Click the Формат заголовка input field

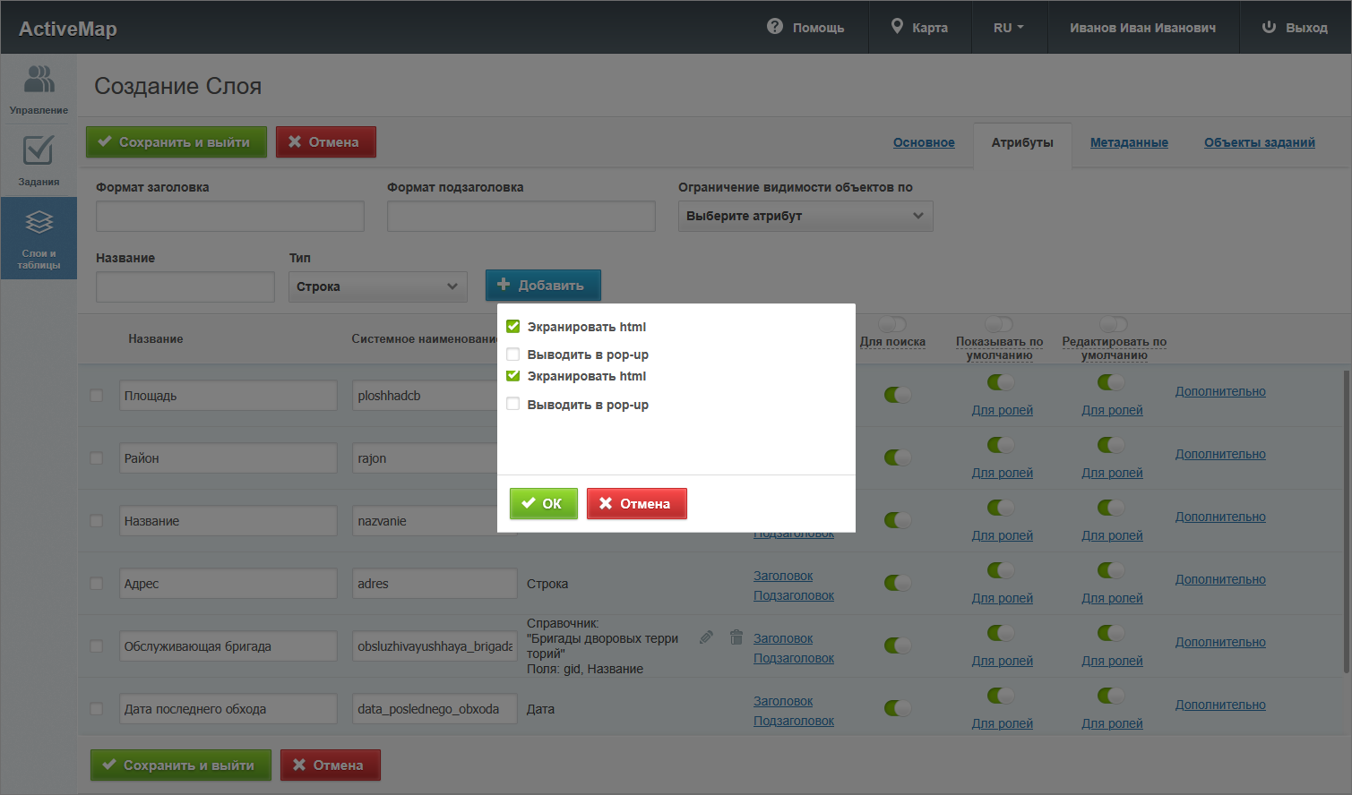(x=230, y=217)
